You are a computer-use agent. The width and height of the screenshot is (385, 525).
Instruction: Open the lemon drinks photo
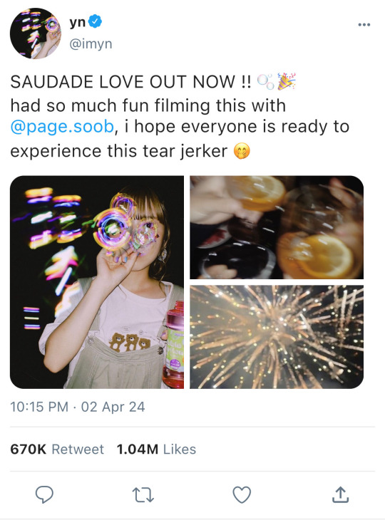[x=277, y=227]
